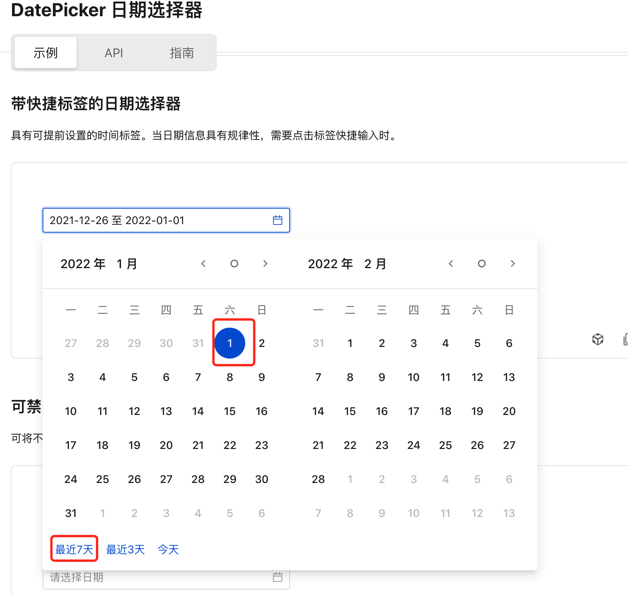Select the highlighted January 1 date
The width and height of the screenshot is (628, 595).
coord(230,343)
